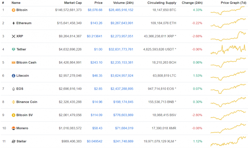Open the Tether name link
Screen dimensions: 248x148
[x=21, y=49]
